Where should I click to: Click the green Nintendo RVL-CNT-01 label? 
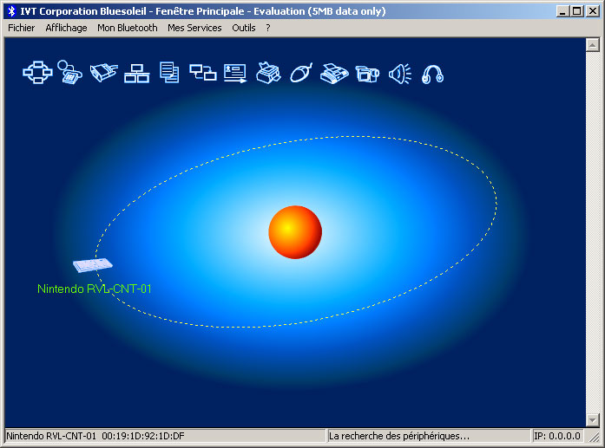coord(95,289)
